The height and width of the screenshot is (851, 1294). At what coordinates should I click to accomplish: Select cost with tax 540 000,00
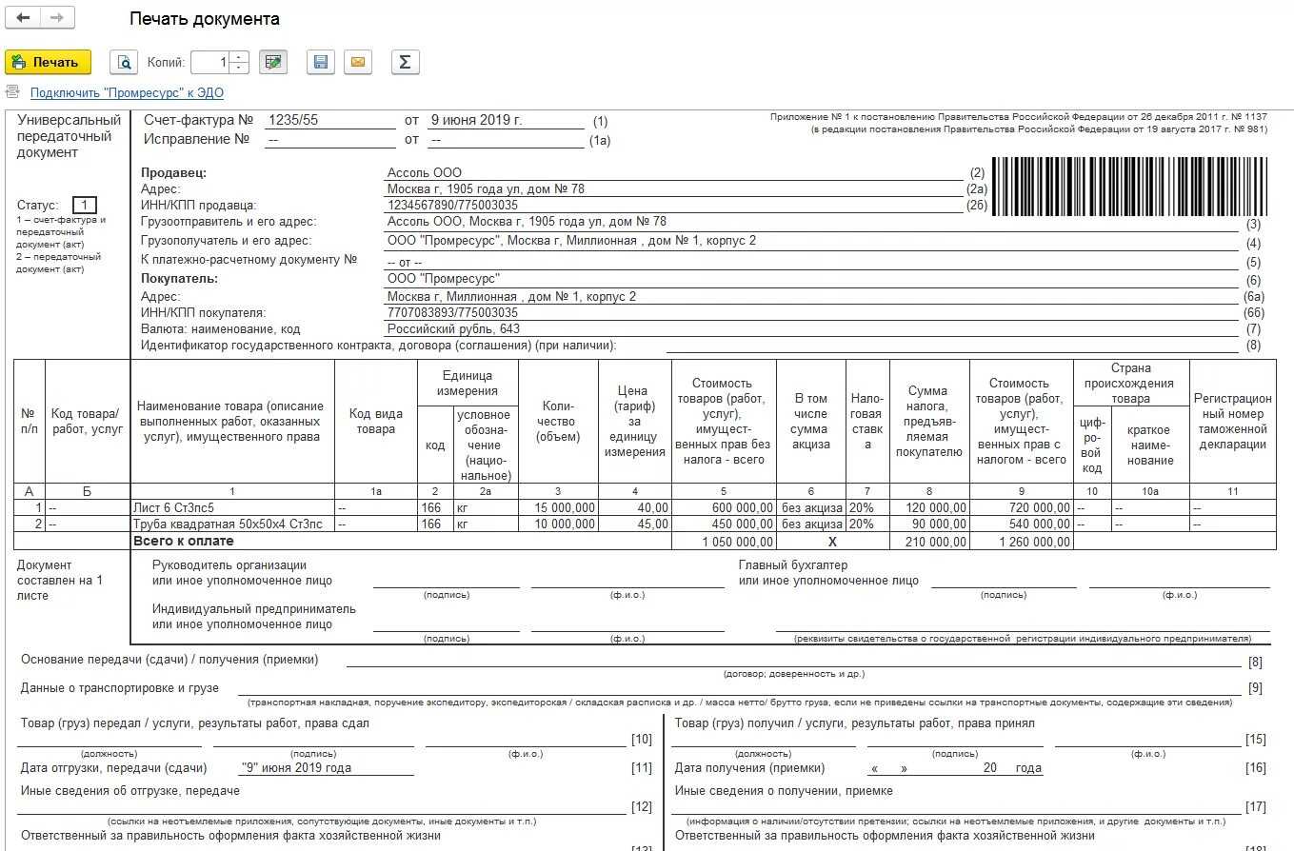click(1022, 524)
